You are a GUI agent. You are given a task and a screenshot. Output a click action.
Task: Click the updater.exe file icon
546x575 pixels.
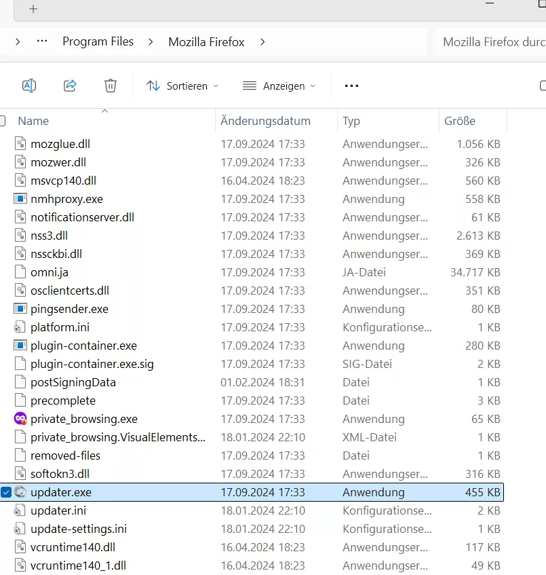[x=20, y=492]
